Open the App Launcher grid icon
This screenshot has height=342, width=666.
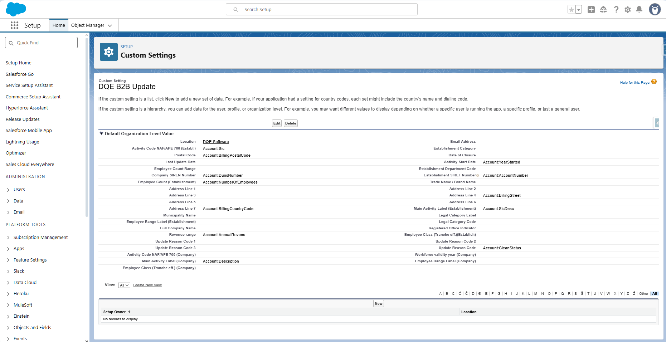tap(14, 25)
